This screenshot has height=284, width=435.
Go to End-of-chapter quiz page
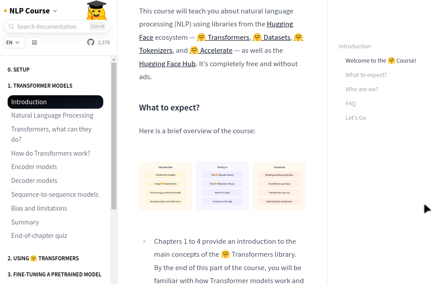(39, 236)
